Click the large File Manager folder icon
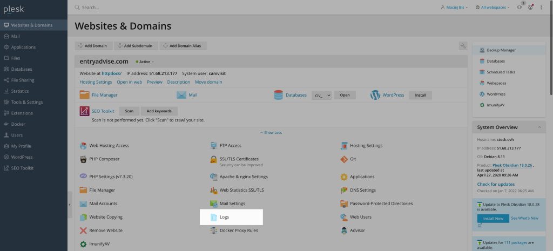This screenshot has width=553, height=251. [x=85, y=95]
